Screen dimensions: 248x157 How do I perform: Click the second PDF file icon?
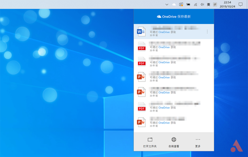click(x=142, y=62)
